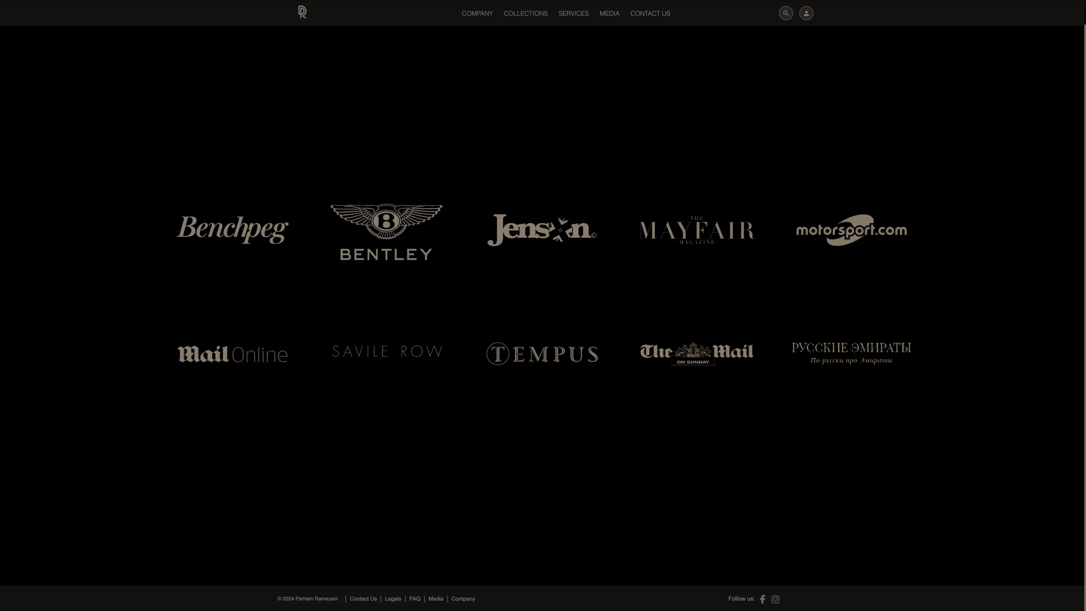Screen dimensions: 1086x611
Task: Open CONTACT US in top navigation
Action: pos(650,14)
